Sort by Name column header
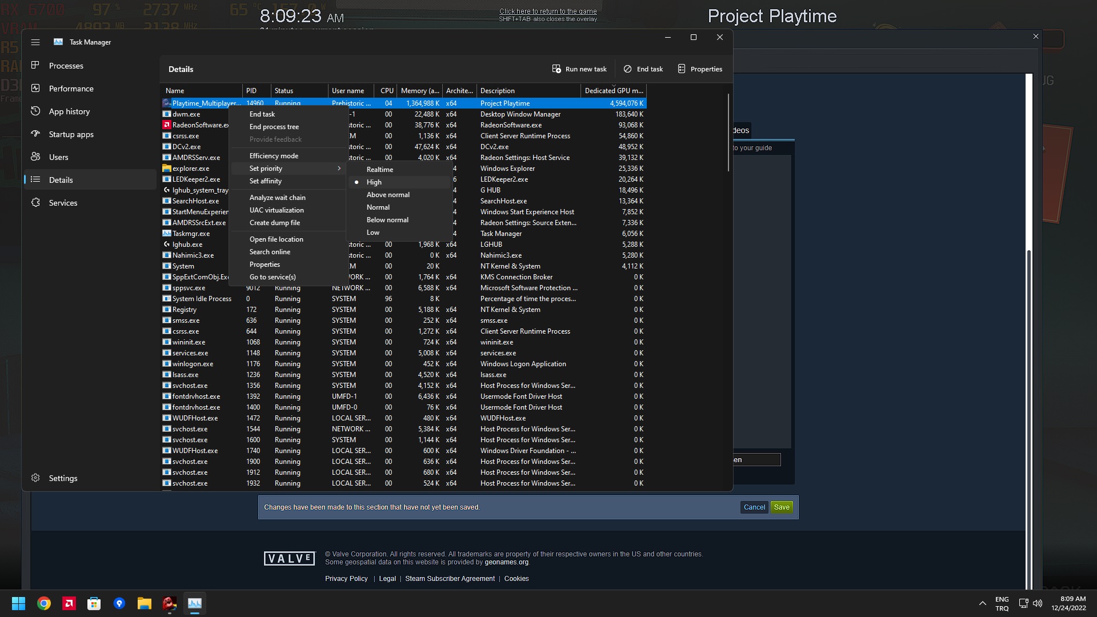 [202, 90]
